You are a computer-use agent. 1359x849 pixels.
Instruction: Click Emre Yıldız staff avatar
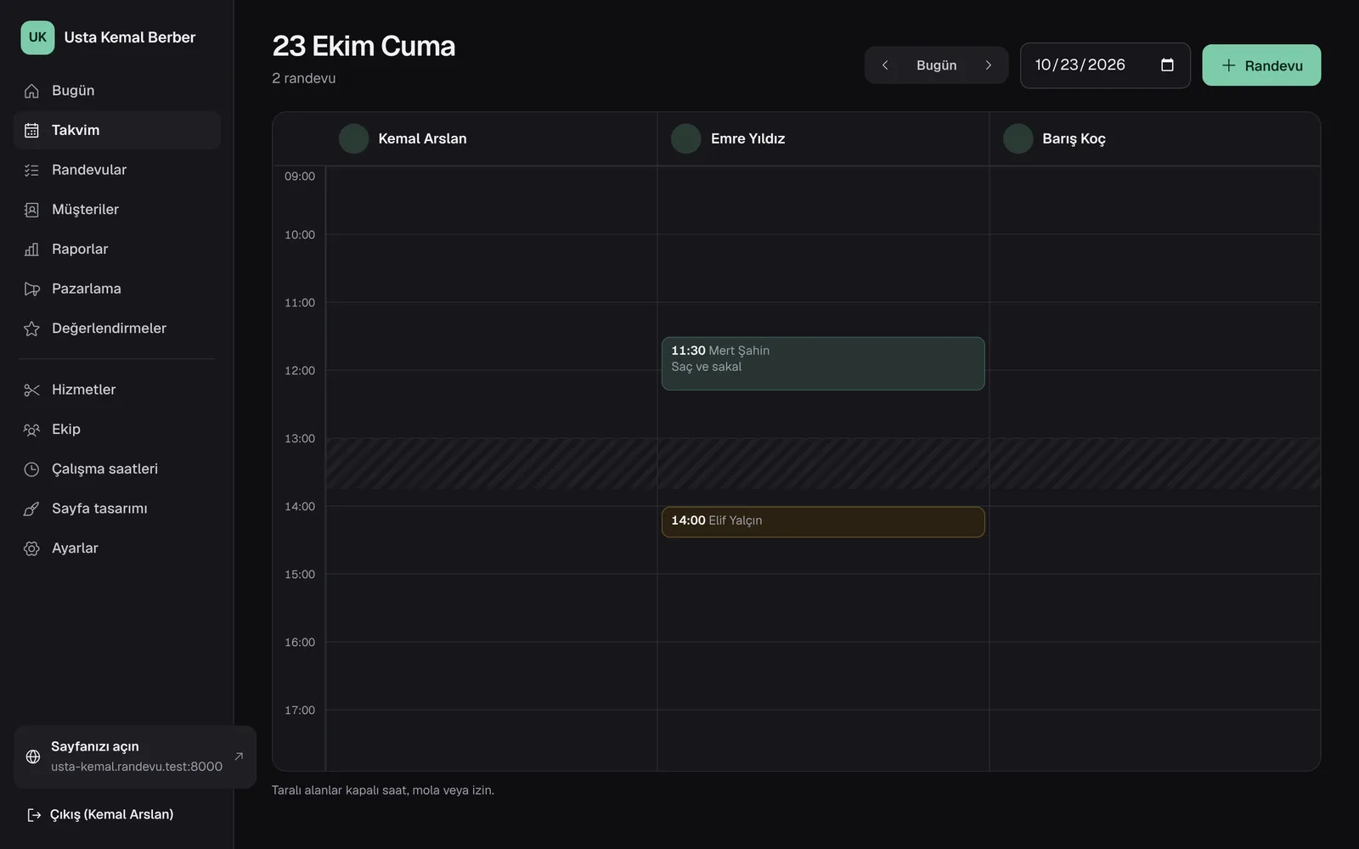[x=685, y=138]
